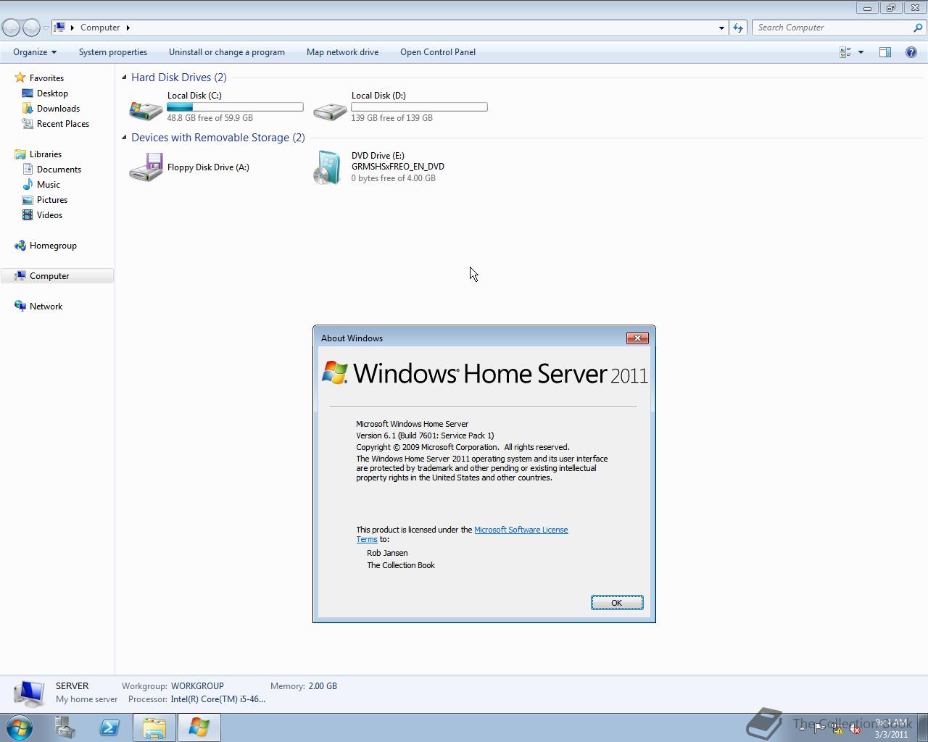The image size is (928, 742).
Task: Launch PowerShell from the taskbar
Action: (109, 728)
